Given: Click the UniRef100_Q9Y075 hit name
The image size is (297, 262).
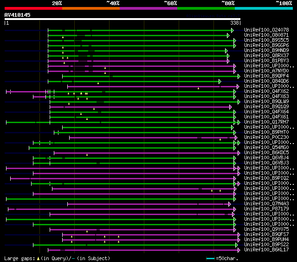Looking at the screenshot, I should click(x=266, y=229).
